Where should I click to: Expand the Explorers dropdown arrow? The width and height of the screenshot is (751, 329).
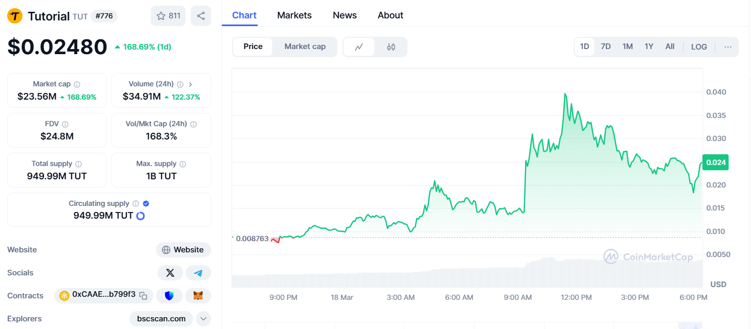pyautogui.click(x=203, y=319)
